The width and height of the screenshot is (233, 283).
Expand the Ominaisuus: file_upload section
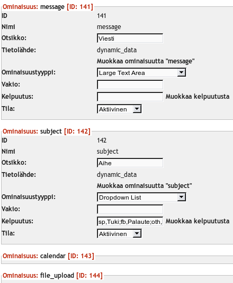52,276
